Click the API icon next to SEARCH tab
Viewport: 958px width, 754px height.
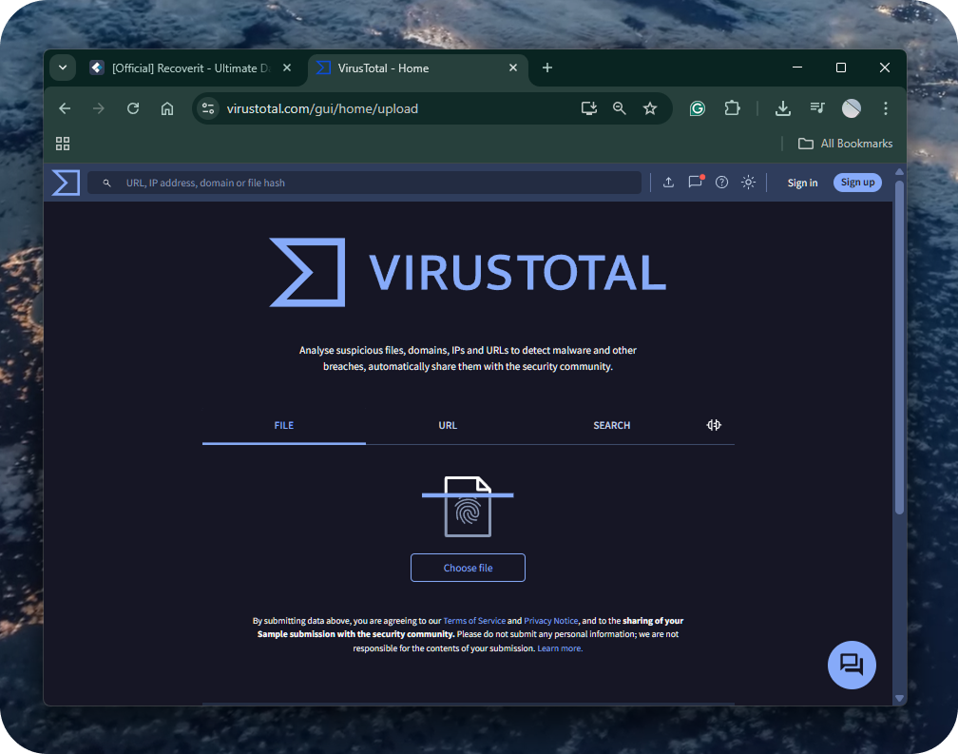714,425
